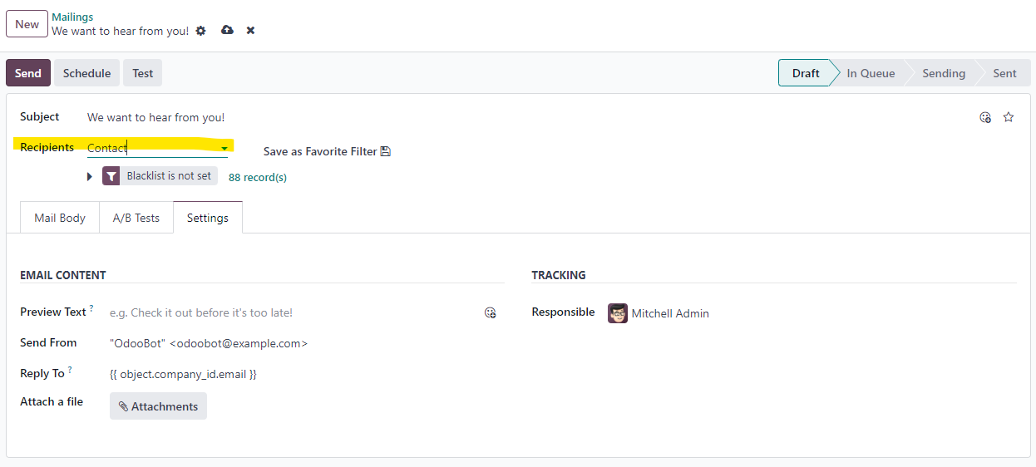Open the Recipients dropdown arrow
Image resolution: width=1036 pixels, height=467 pixels.
click(x=224, y=149)
